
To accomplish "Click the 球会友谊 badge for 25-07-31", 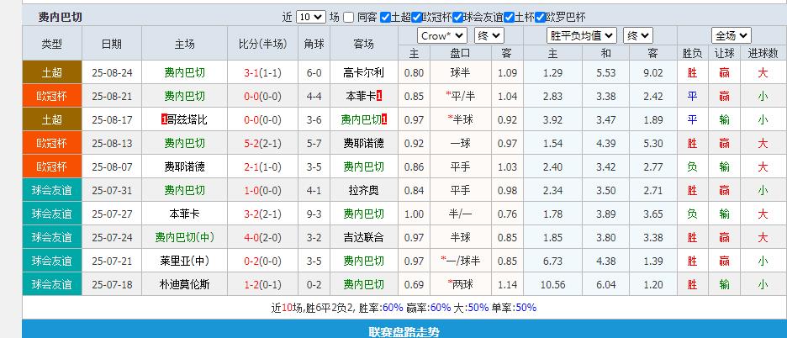I will point(51,190).
